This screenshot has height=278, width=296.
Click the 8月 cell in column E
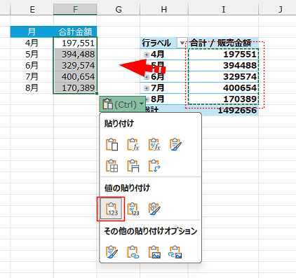32,88
